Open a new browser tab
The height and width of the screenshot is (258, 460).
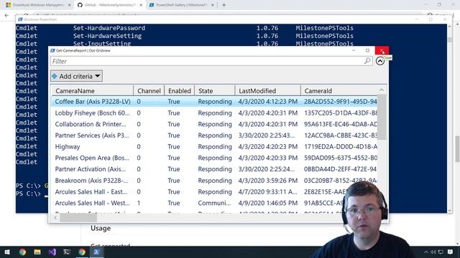(x=224, y=5)
